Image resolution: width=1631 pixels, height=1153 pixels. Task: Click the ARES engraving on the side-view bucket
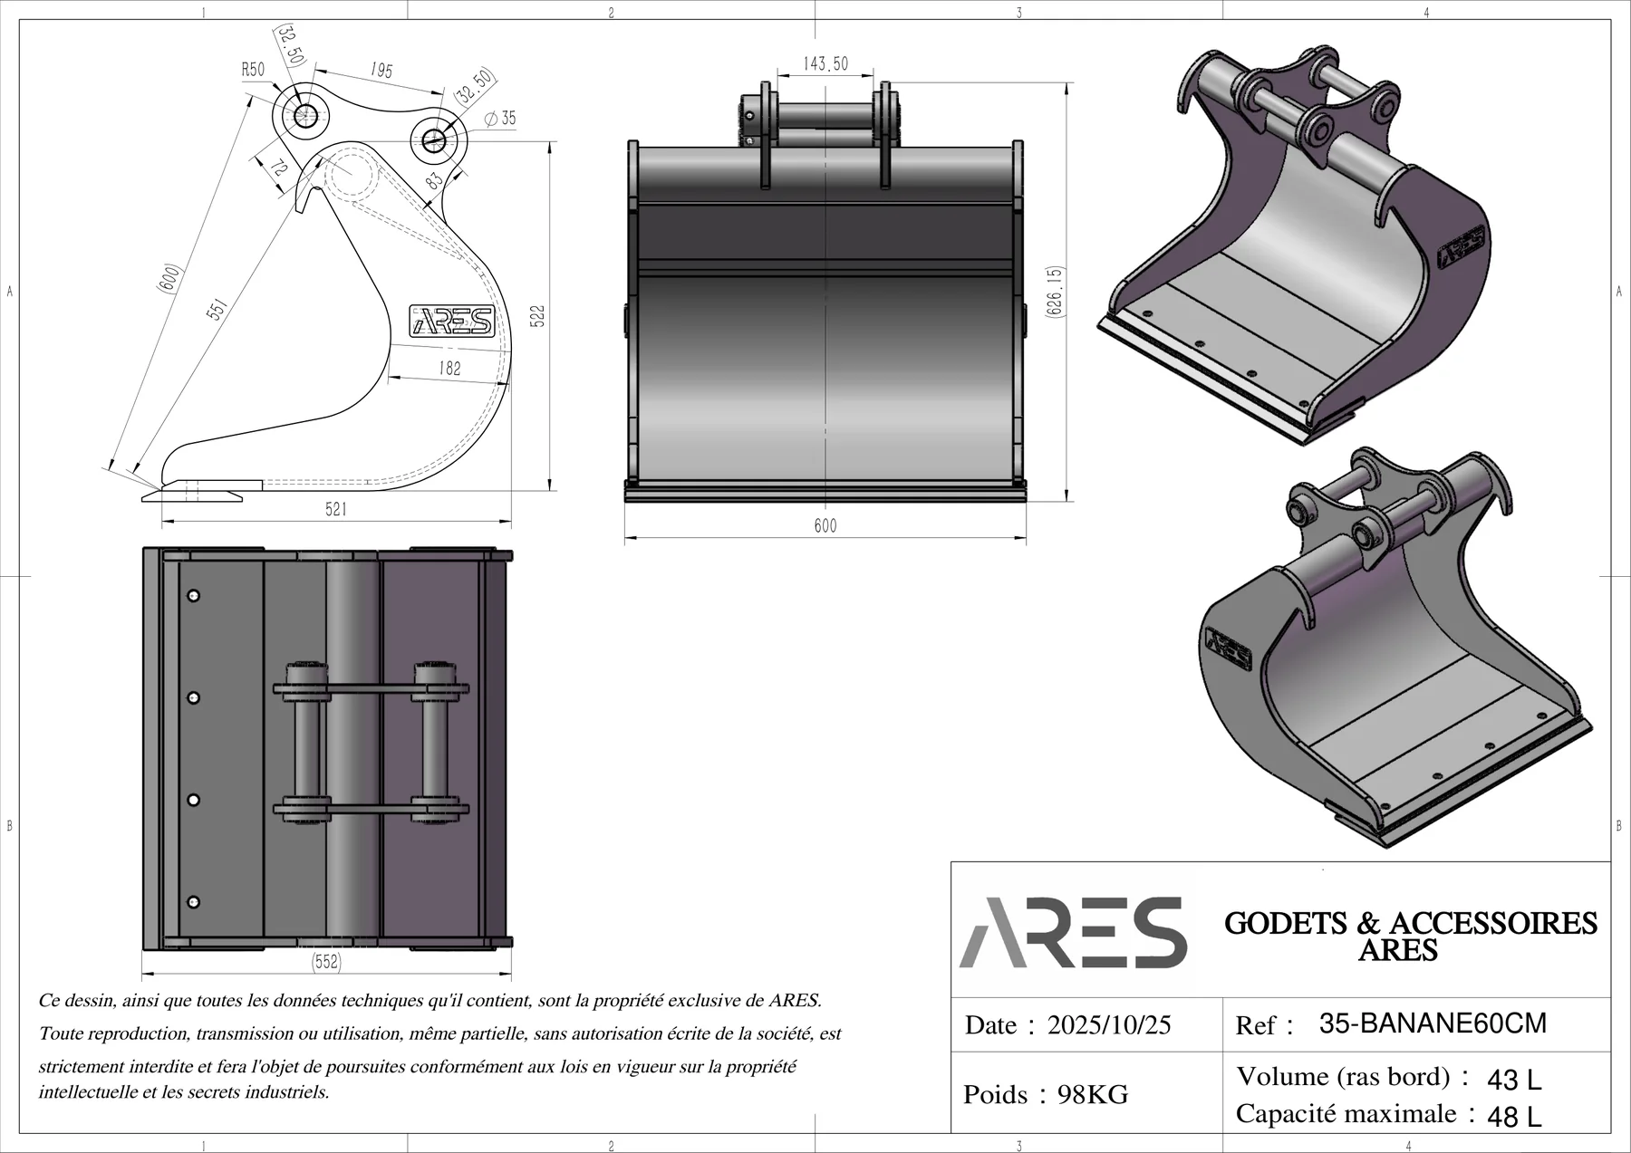click(451, 321)
